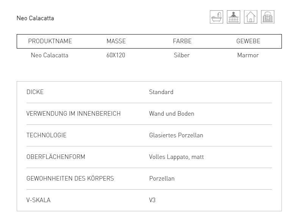
Task: Select the GEWEBE column header
Action: click(248, 41)
